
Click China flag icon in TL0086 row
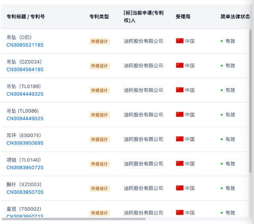(x=179, y=115)
